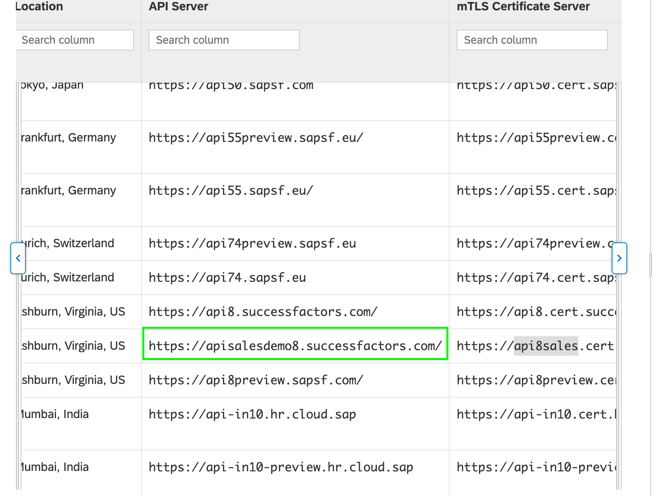Sort by the API Server column header
This screenshot has width=659, height=496.
(x=178, y=6)
